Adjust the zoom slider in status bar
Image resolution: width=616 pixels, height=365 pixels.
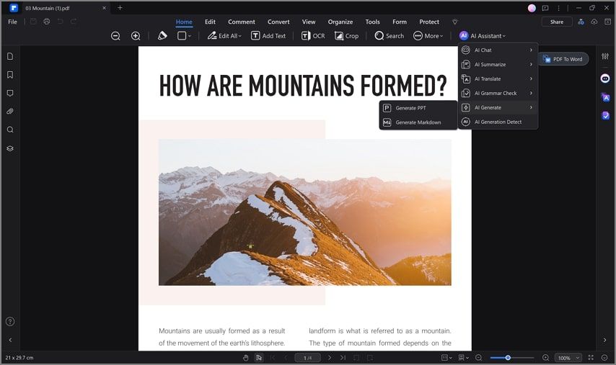[512, 358]
